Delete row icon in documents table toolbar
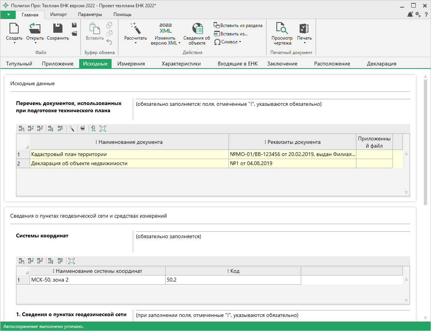This screenshot has height=331, width=431. click(x=40, y=129)
